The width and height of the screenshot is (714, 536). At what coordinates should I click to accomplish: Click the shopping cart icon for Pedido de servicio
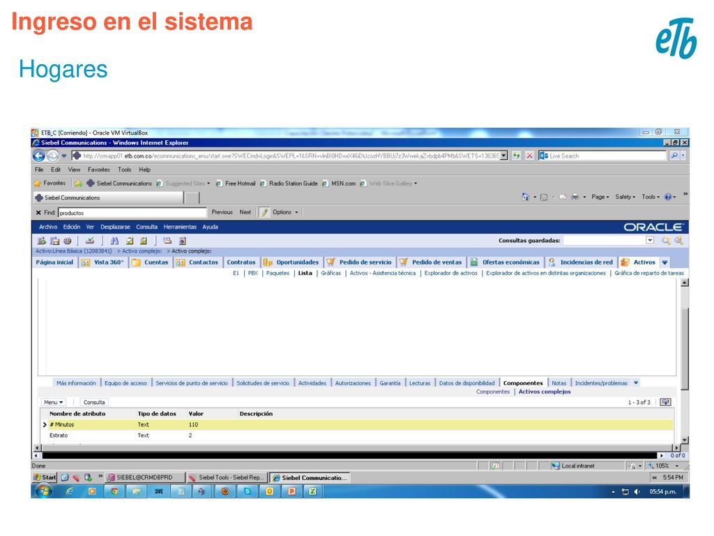(x=331, y=262)
